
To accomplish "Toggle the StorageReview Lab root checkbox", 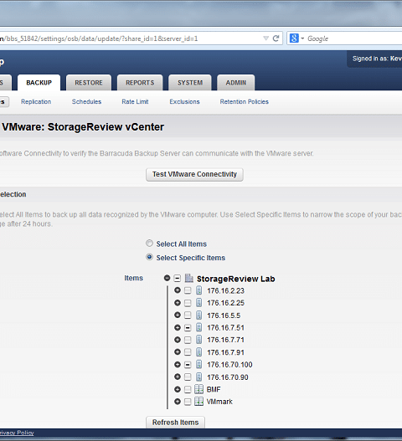I will (177, 279).
